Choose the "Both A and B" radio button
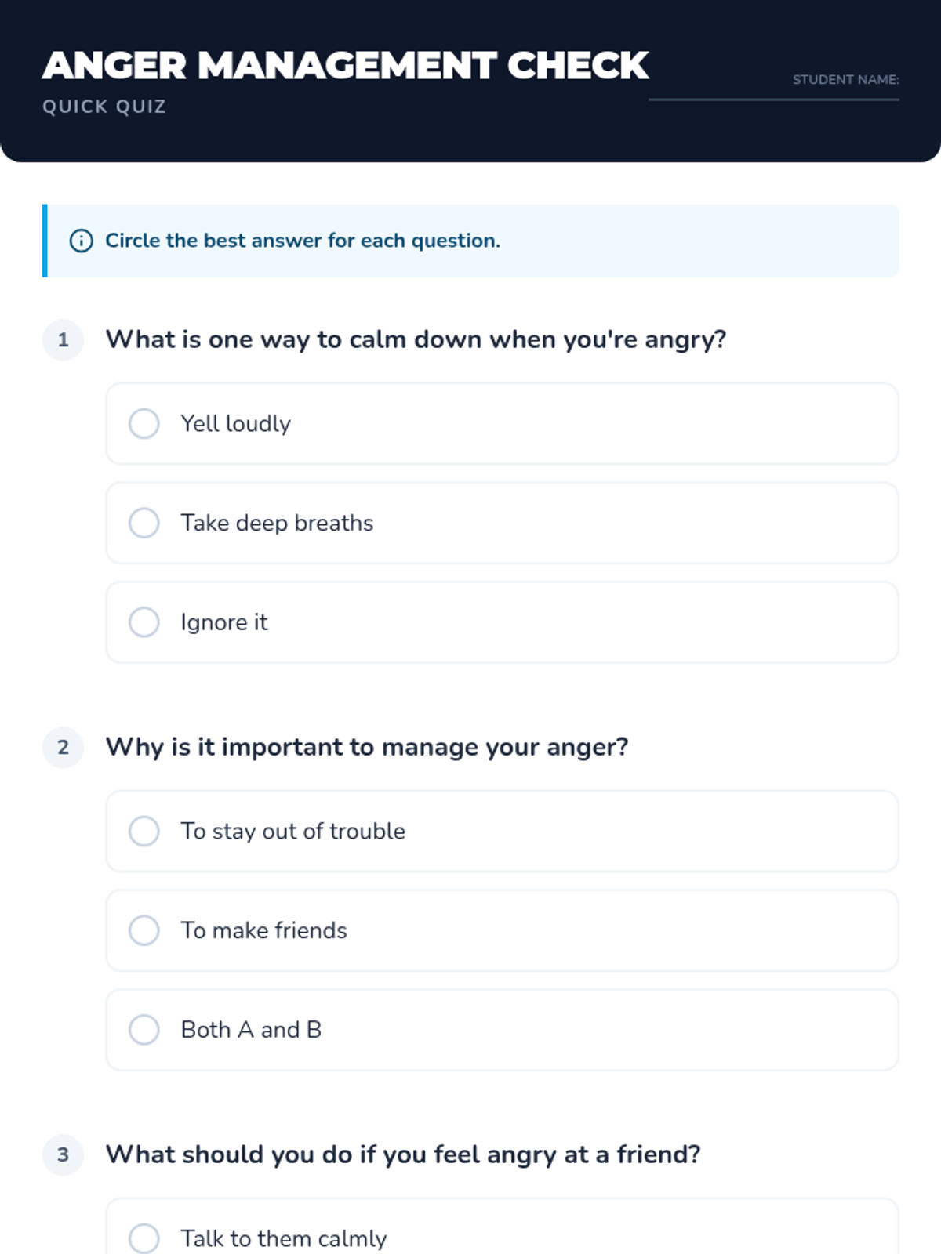The image size is (941, 1254). 144,1030
